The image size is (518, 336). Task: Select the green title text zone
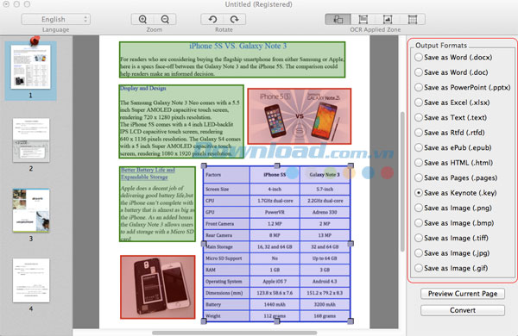232,59
